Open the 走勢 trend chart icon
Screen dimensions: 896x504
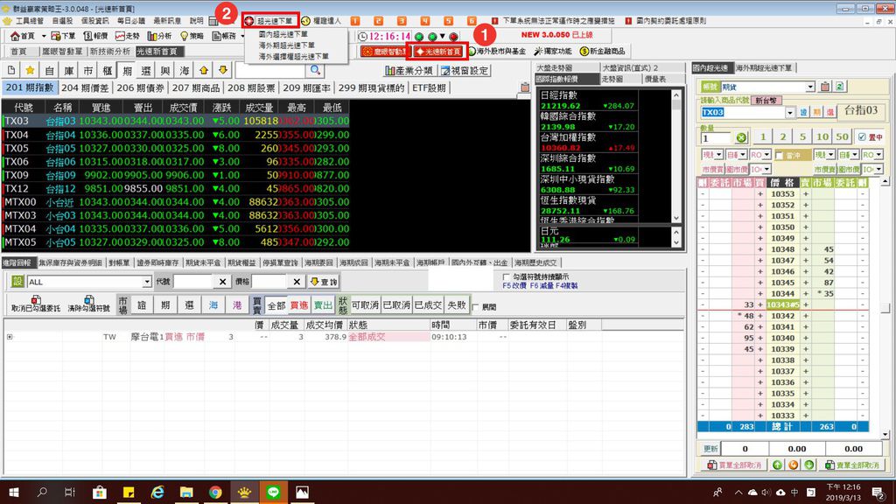[x=128, y=36]
